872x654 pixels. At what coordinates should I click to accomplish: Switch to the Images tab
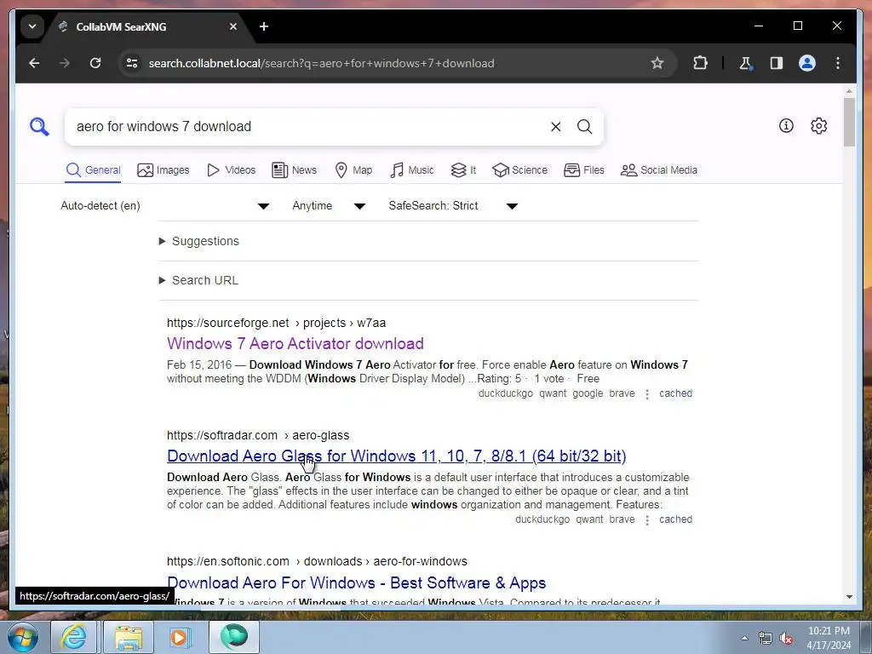click(163, 170)
